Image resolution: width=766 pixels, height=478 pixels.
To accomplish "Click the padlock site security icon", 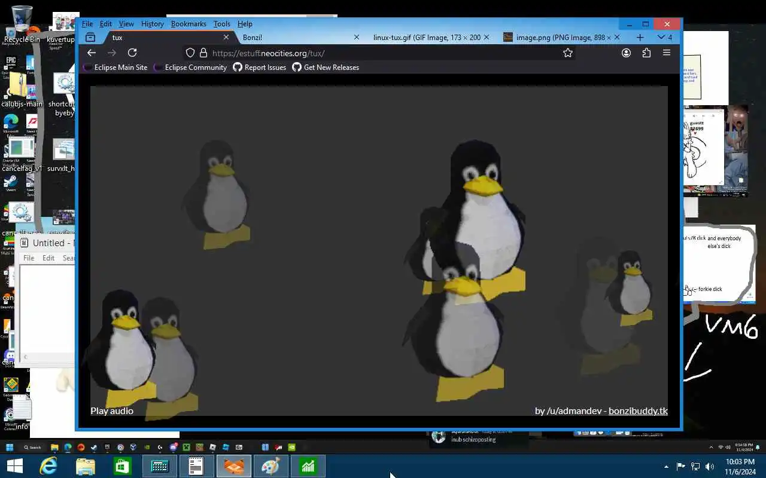I will (x=203, y=53).
